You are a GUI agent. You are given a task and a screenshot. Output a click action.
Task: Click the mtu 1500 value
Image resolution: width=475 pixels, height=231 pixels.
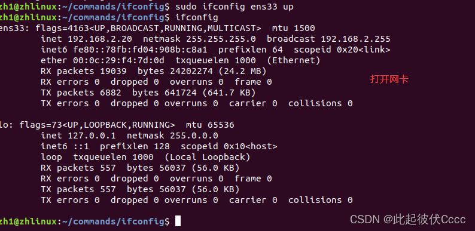tap(294, 29)
